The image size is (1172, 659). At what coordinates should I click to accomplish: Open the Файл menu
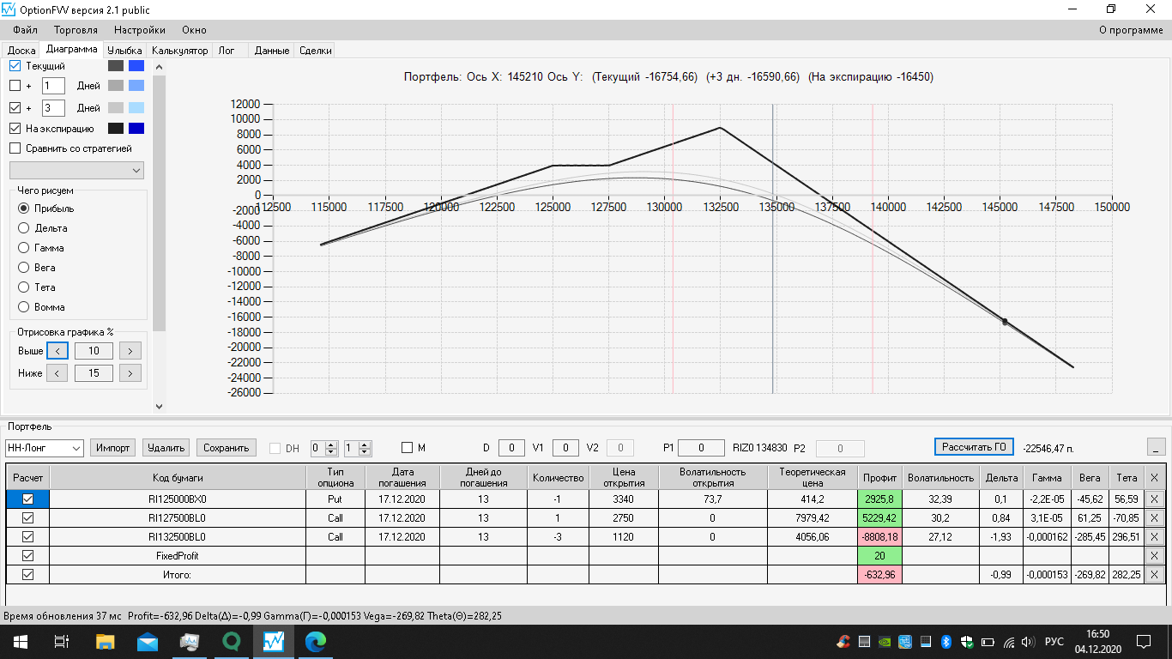pos(25,30)
